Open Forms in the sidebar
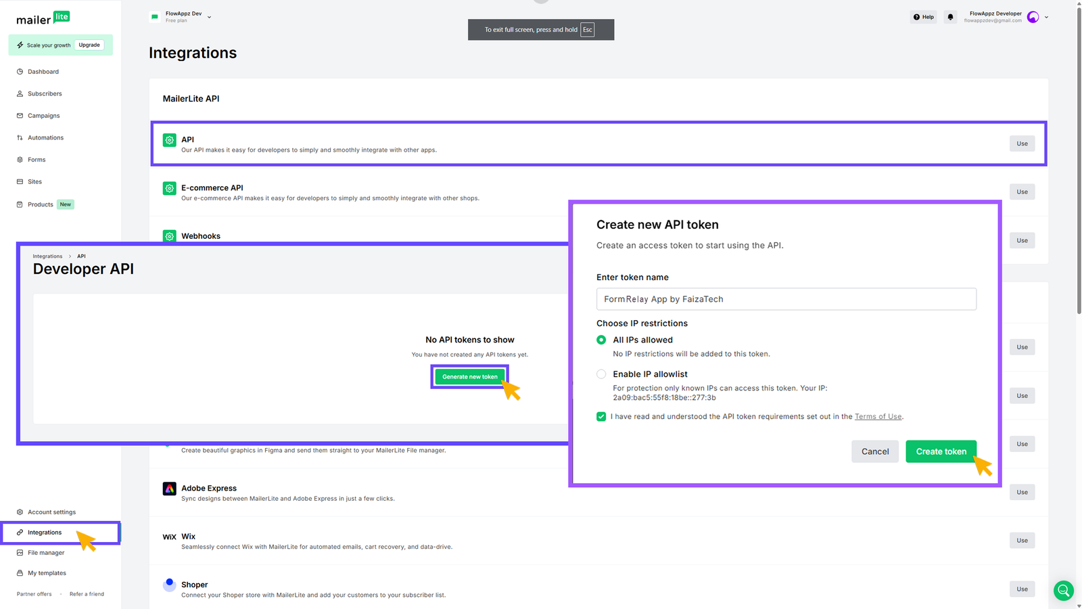Image resolution: width=1082 pixels, height=609 pixels. click(x=37, y=160)
